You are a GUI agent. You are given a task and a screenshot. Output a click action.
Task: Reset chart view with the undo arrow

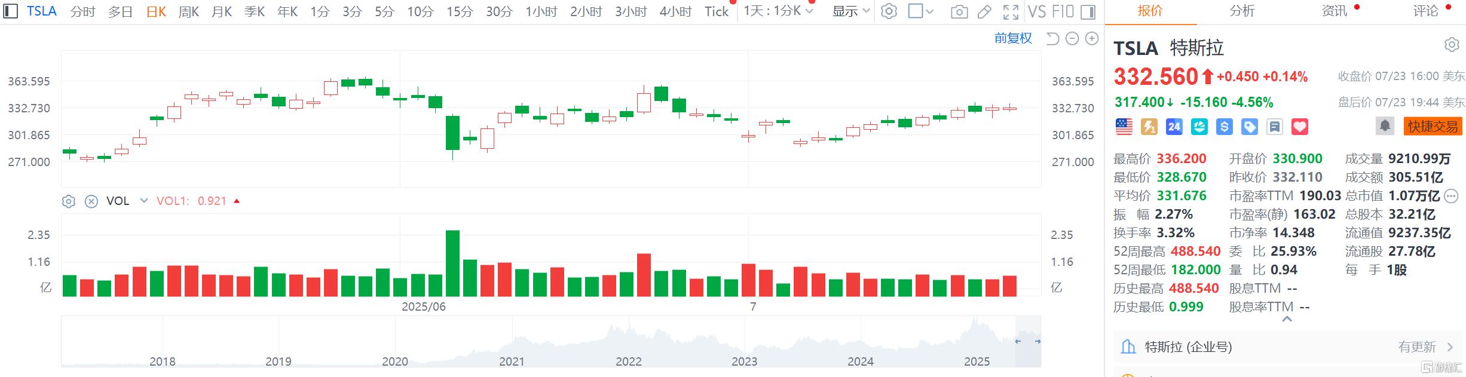[1052, 39]
